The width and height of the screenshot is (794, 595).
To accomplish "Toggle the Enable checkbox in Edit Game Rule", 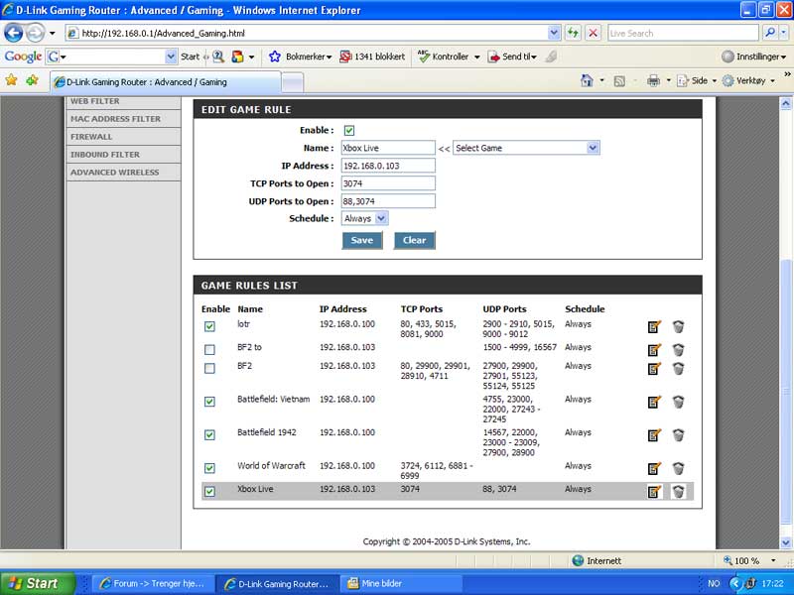I will pos(349,131).
